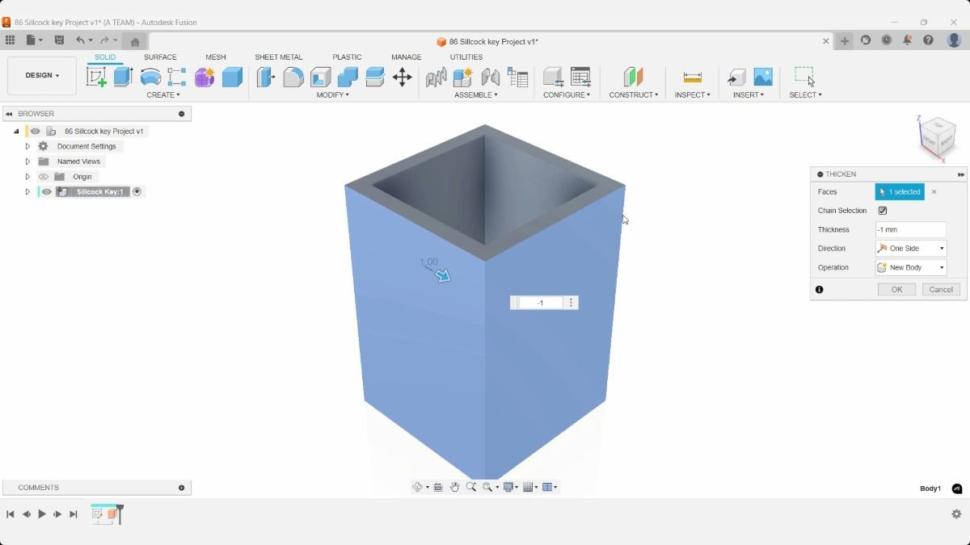Open the Help question mark icon
970x545 pixels.
[x=929, y=40]
